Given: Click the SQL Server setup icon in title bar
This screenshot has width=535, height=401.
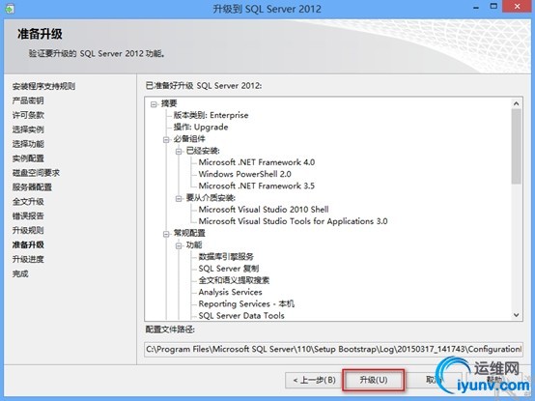Looking at the screenshot, I should [x=9, y=8].
